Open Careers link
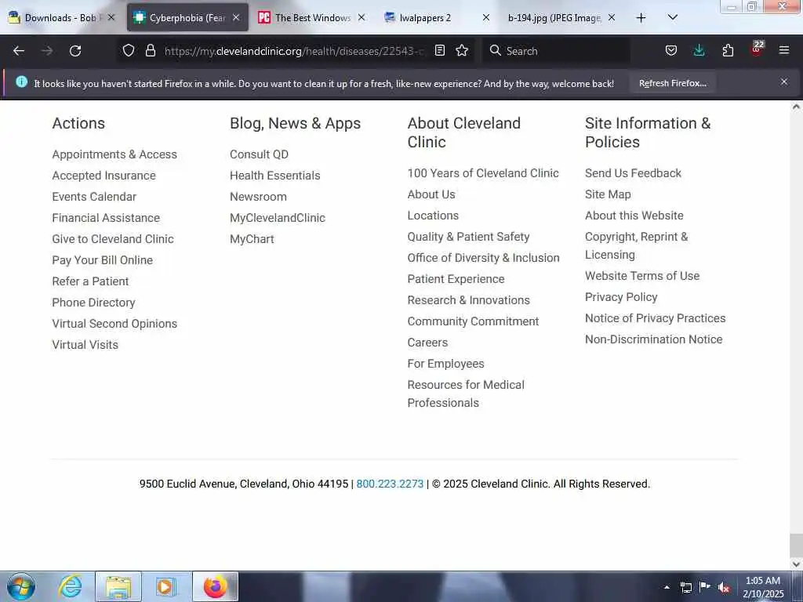 pos(427,343)
